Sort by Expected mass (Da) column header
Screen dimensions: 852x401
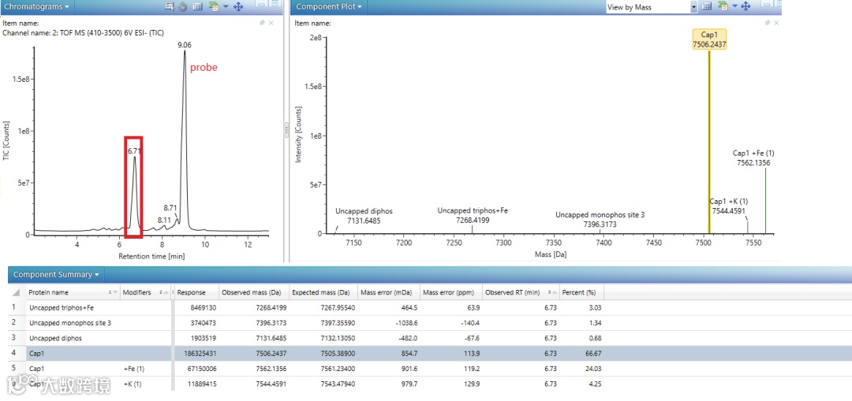pos(323,292)
